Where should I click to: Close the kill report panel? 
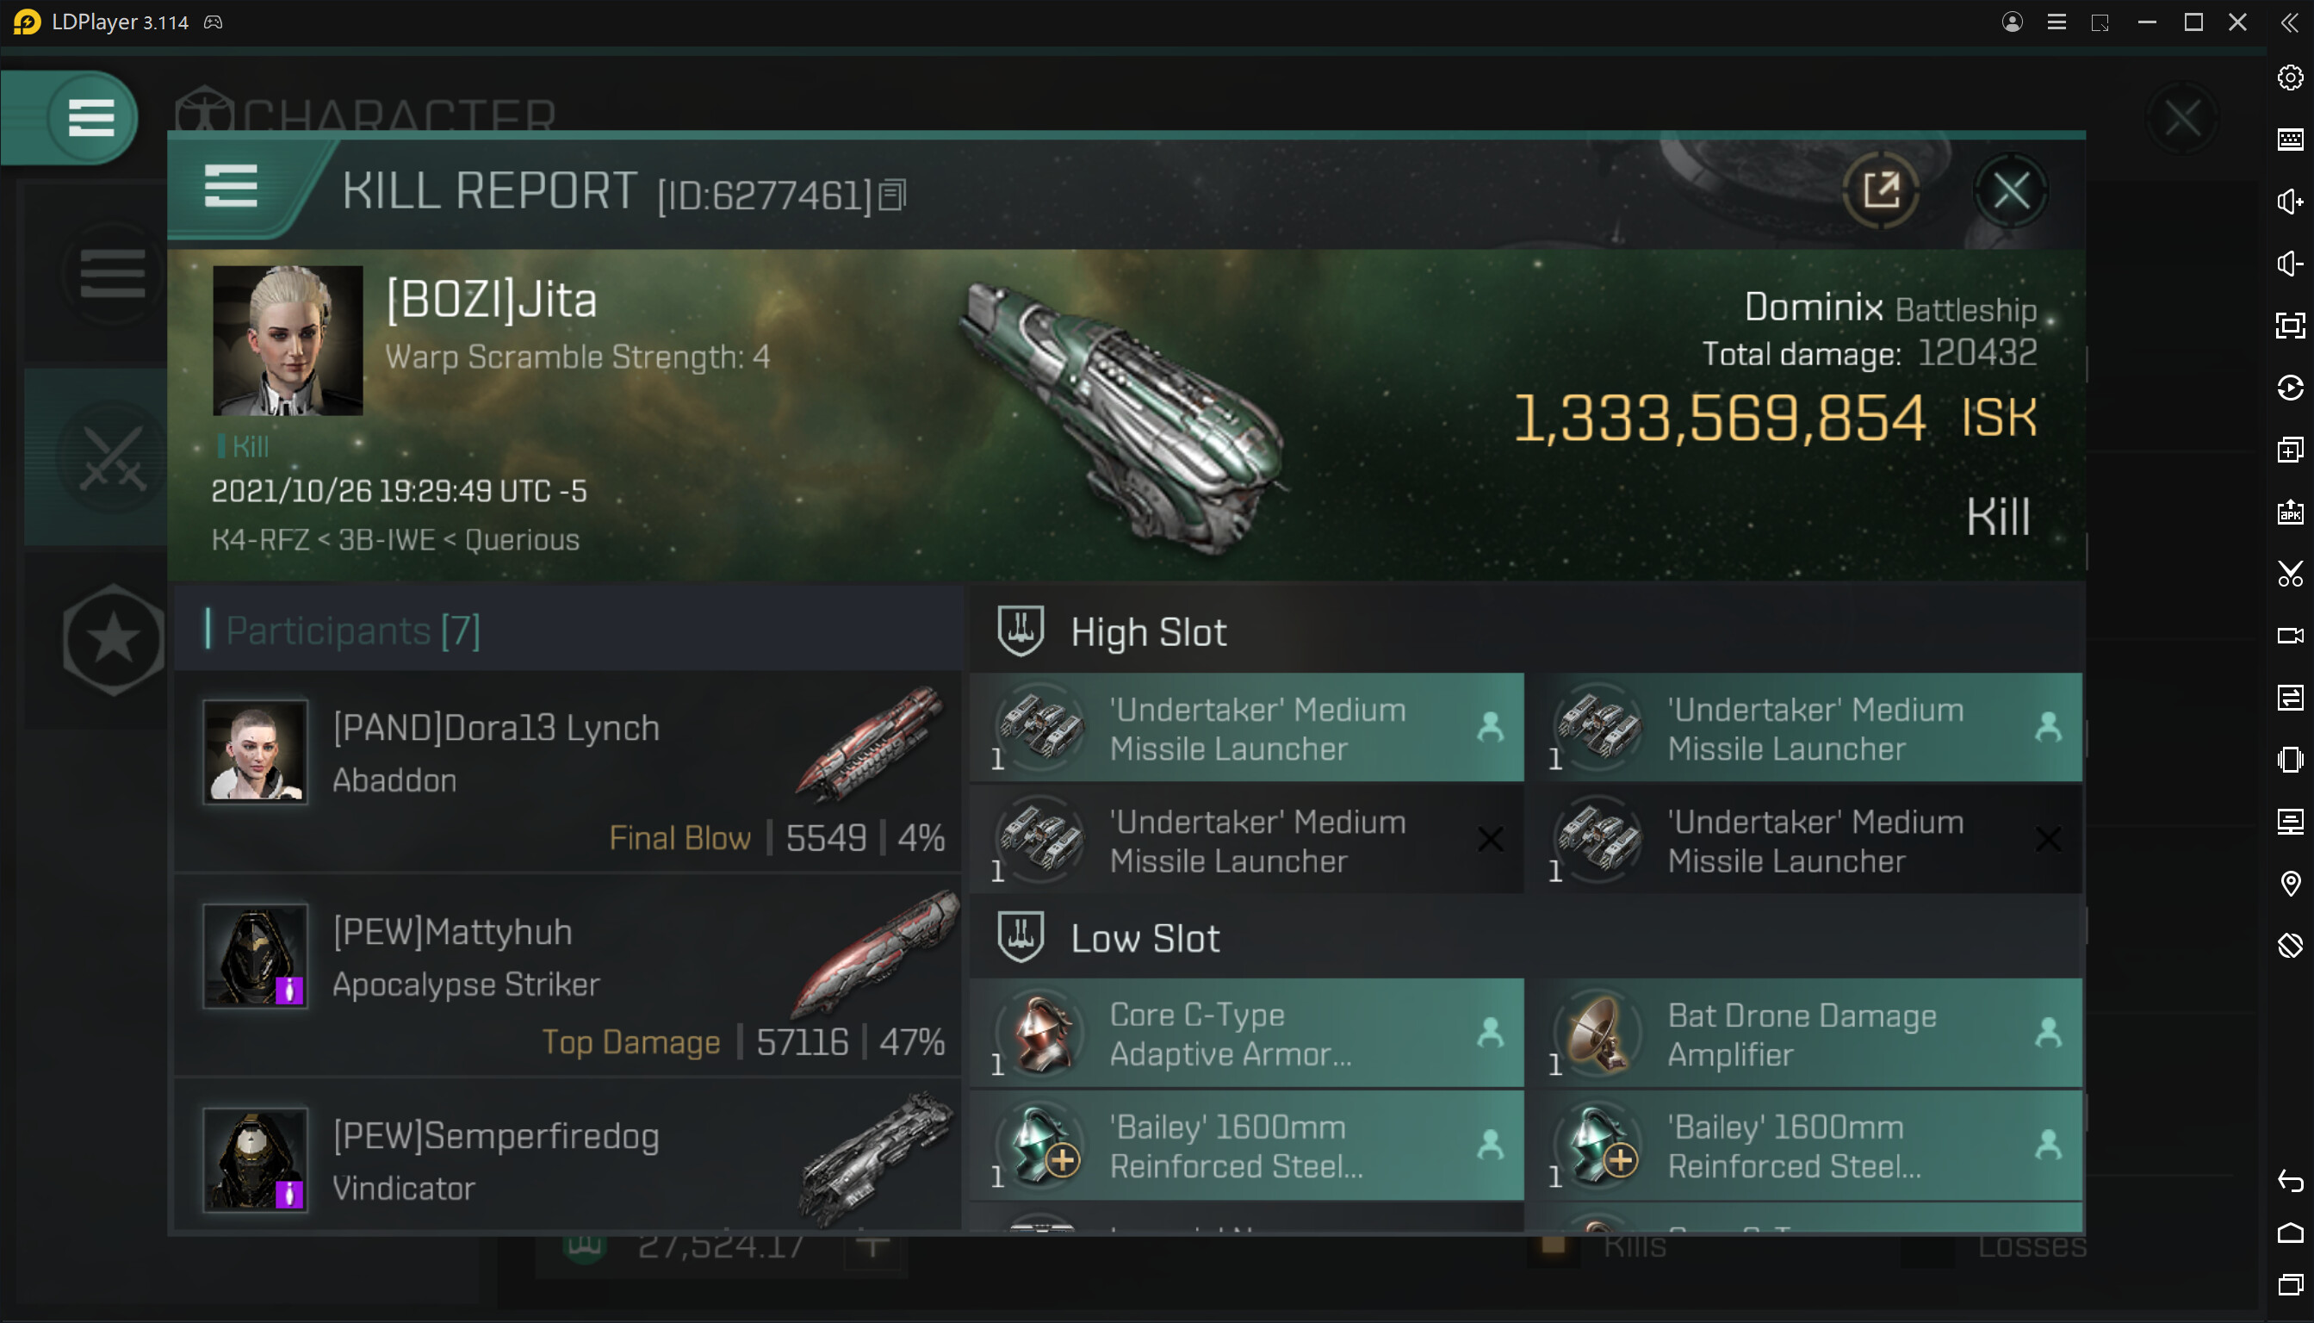(2011, 191)
